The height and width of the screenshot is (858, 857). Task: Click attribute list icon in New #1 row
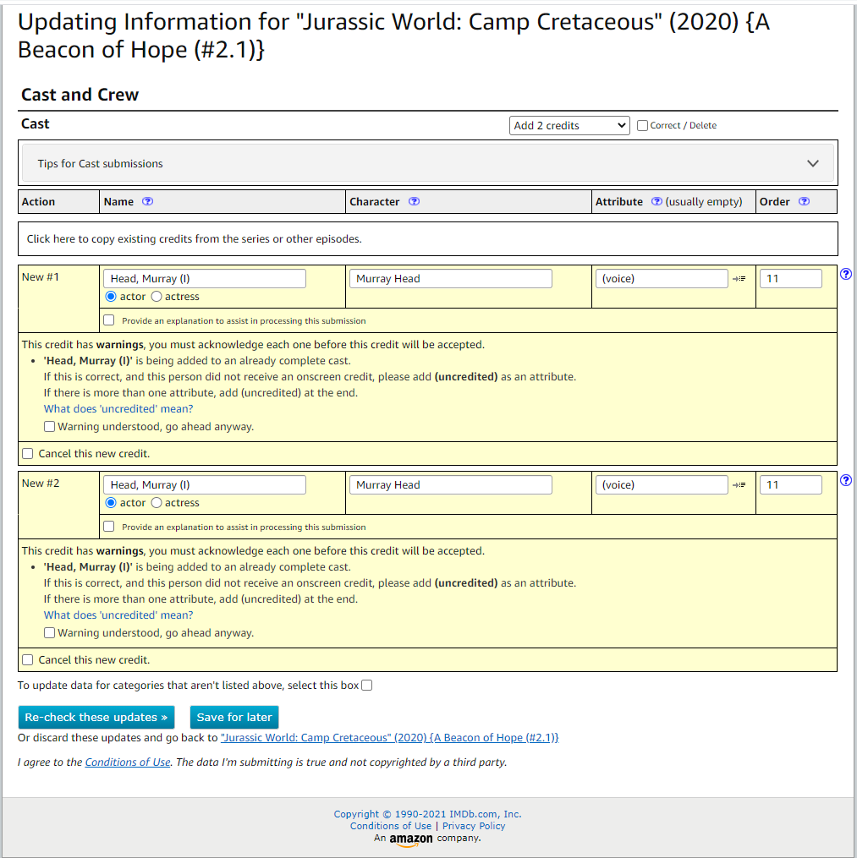pos(739,279)
